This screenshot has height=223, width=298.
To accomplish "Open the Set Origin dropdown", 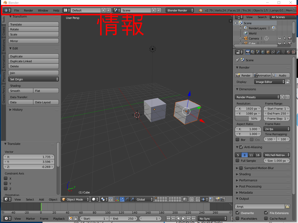I will (x=33, y=79).
